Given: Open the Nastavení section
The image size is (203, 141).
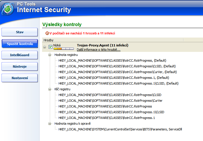Looking at the screenshot, I should [20, 78].
